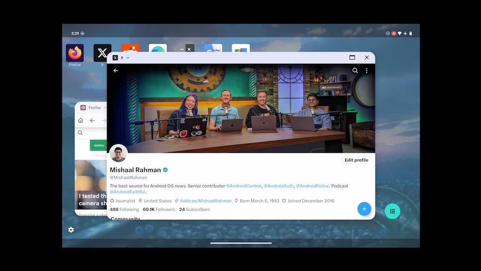Click the green NARWAL banner in Firefox
Screen dimensions: 481x271
coord(99,145)
